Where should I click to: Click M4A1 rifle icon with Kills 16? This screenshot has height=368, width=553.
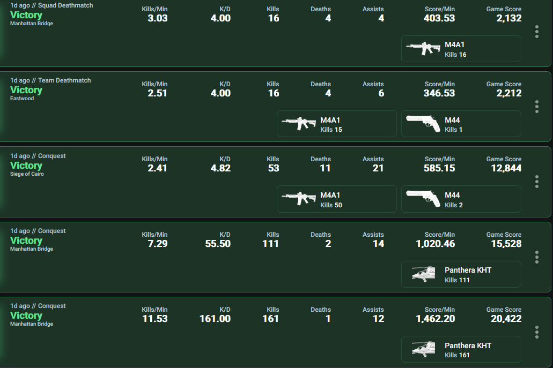pyautogui.click(x=423, y=49)
